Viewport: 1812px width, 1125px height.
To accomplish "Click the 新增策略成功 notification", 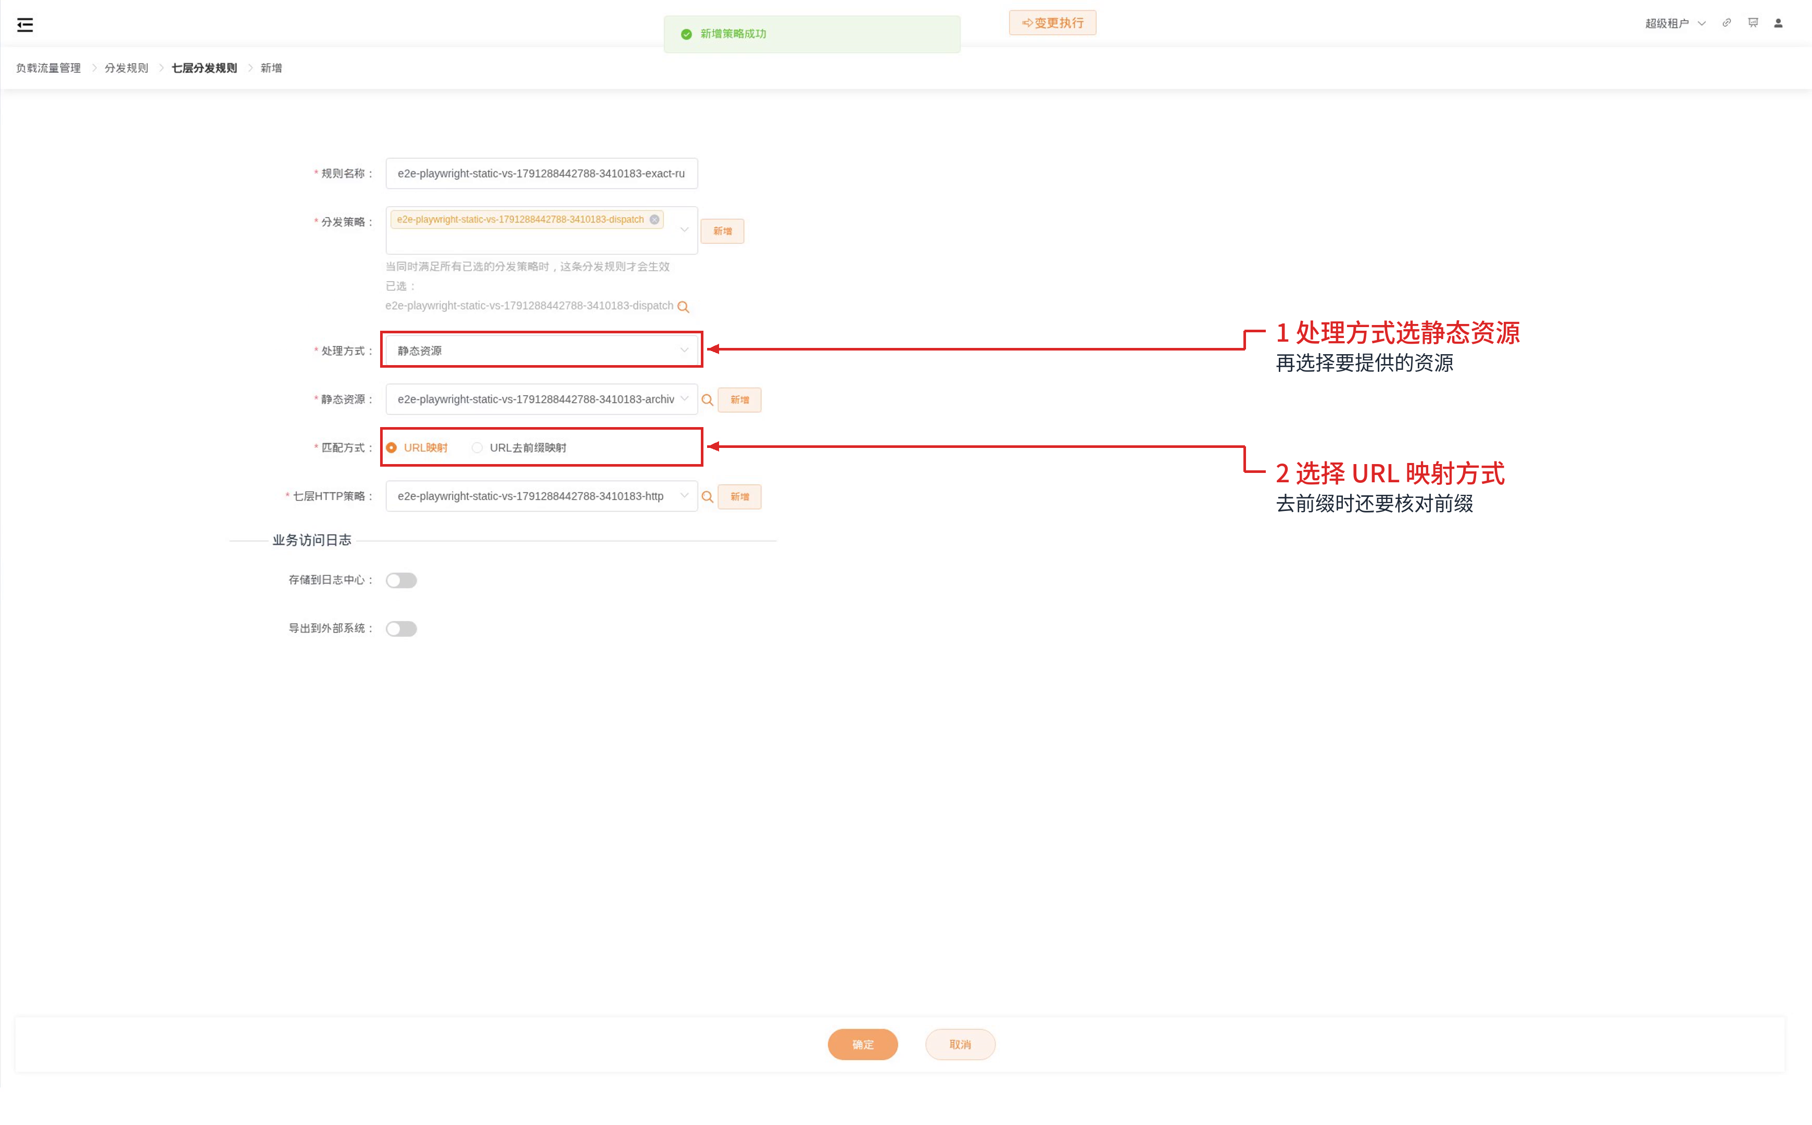I will tap(812, 34).
